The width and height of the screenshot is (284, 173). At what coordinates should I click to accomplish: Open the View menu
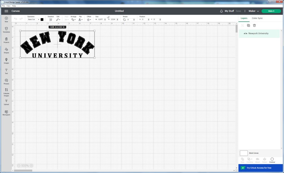[8, 6]
